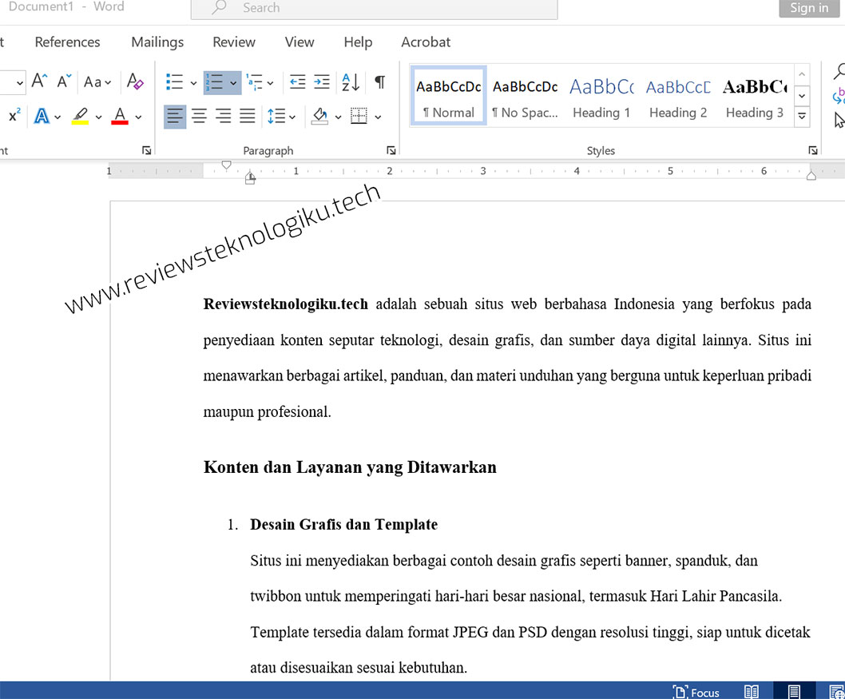Sort text alphabetically with A-Z icon
845x699 pixels.
coord(351,82)
